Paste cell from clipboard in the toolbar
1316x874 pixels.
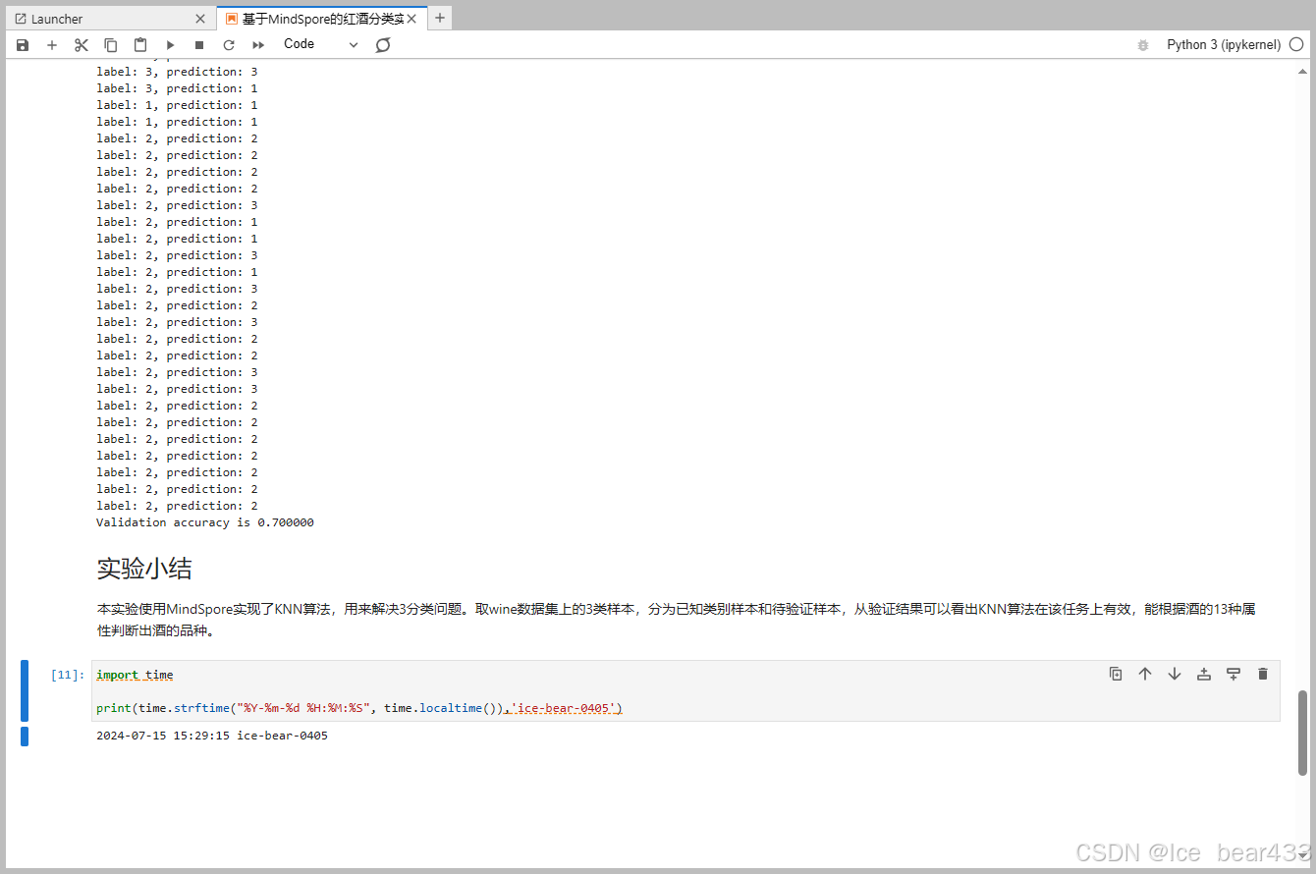point(140,45)
